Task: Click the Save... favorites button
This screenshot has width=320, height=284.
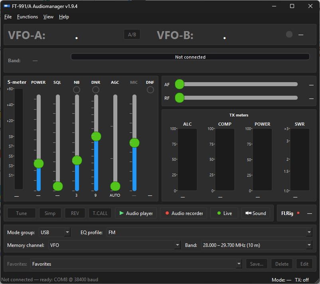Action: pos(257,264)
